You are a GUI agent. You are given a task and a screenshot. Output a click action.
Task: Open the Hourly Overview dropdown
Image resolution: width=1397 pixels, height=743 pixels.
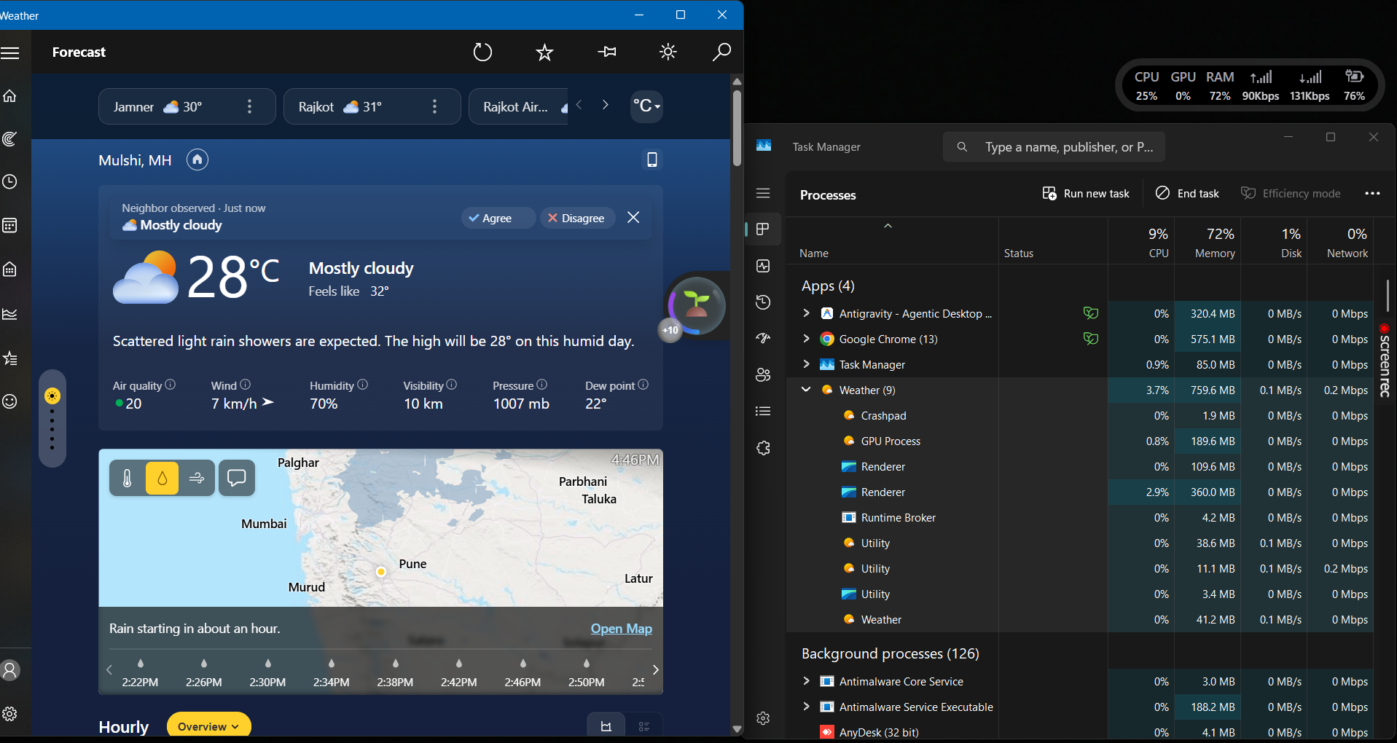(x=208, y=726)
